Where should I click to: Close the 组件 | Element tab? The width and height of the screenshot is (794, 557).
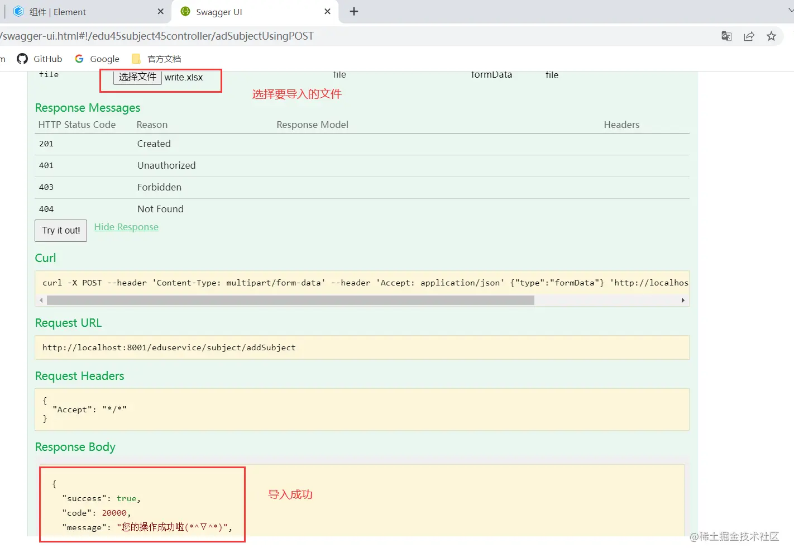[x=161, y=12]
